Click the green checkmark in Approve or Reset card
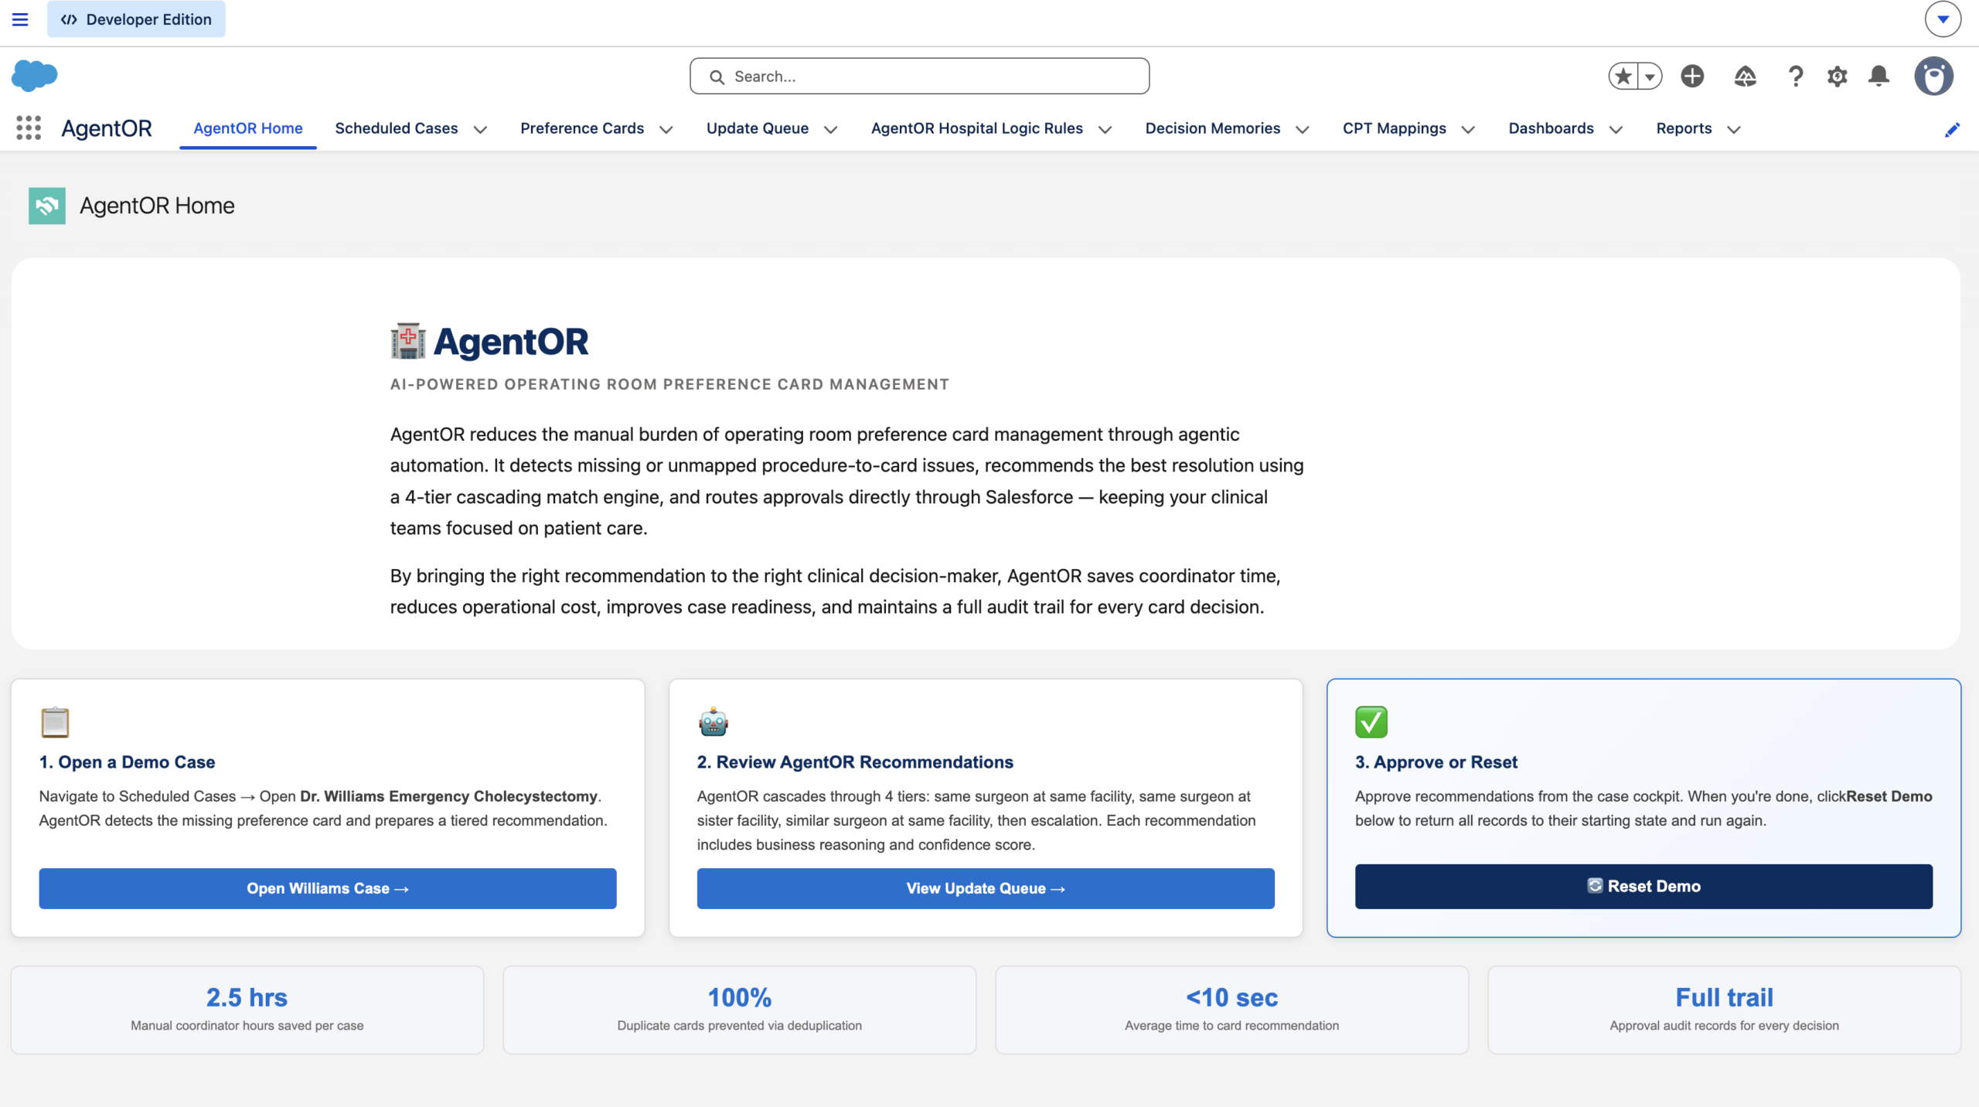Viewport: 1979px width, 1107px height. click(1371, 722)
